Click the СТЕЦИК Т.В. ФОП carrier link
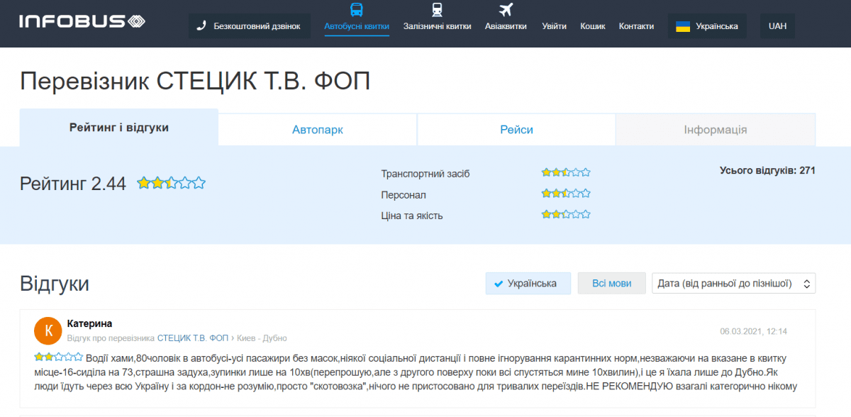 coord(193,338)
